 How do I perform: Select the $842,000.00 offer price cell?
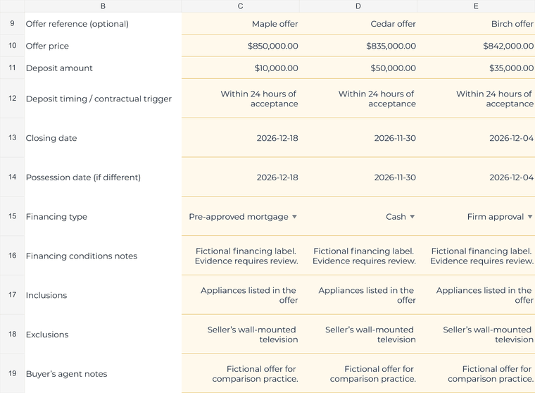click(476, 46)
